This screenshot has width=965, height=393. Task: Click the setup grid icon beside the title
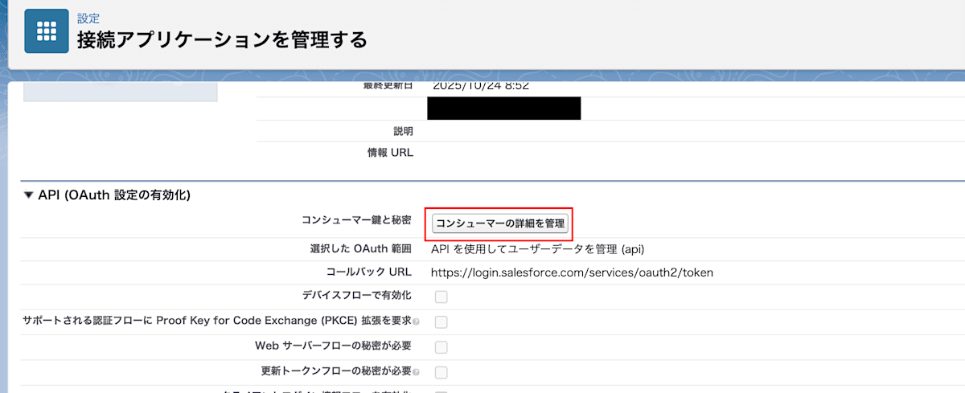point(47,31)
